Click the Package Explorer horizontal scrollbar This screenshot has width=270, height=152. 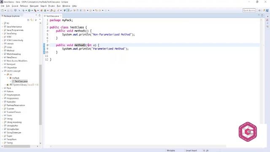point(17,146)
